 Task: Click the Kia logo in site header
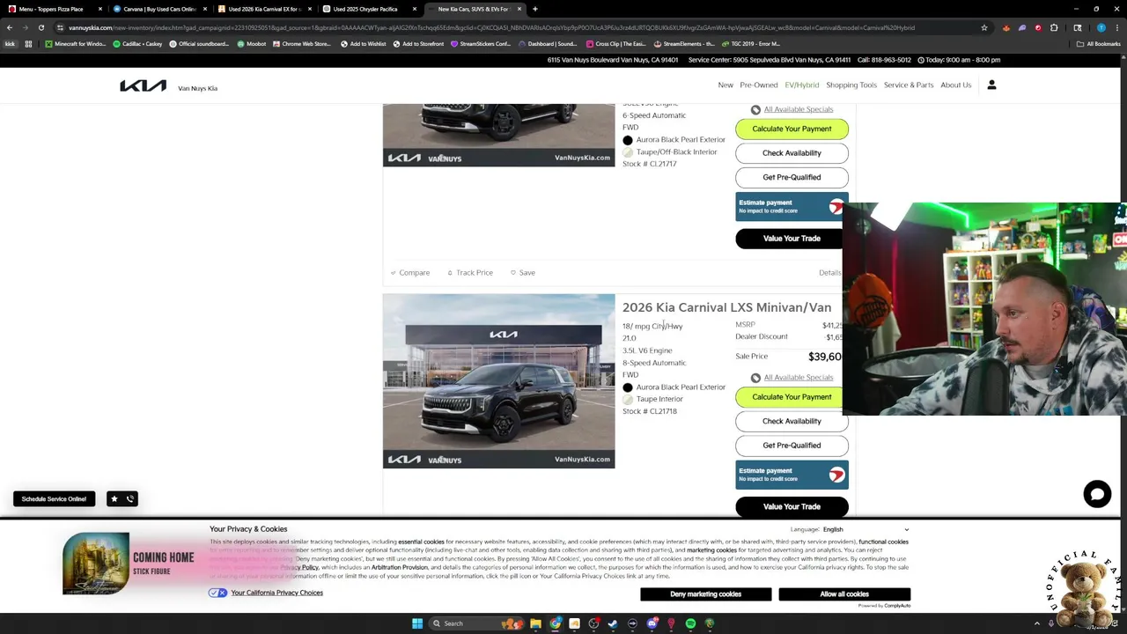coord(143,85)
